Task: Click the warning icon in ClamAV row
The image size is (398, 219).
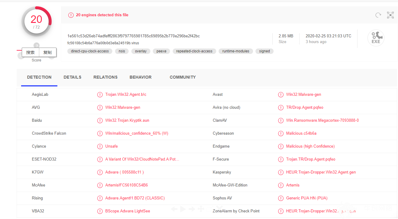Action: pos(281,120)
